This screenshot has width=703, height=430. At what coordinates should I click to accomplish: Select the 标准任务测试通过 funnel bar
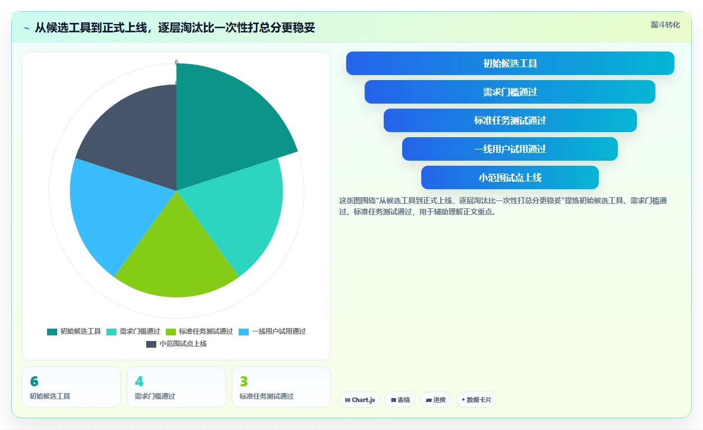pos(510,120)
